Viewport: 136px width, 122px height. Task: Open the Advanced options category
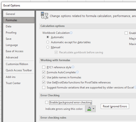point(19,57)
